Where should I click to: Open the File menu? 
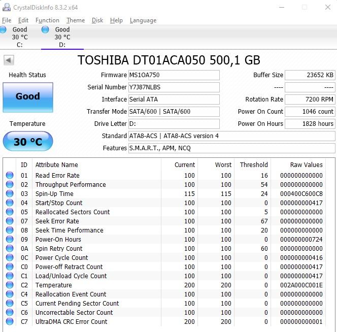click(7, 20)
